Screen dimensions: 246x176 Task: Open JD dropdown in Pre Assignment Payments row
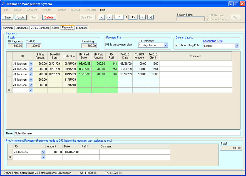click(43, 152)
